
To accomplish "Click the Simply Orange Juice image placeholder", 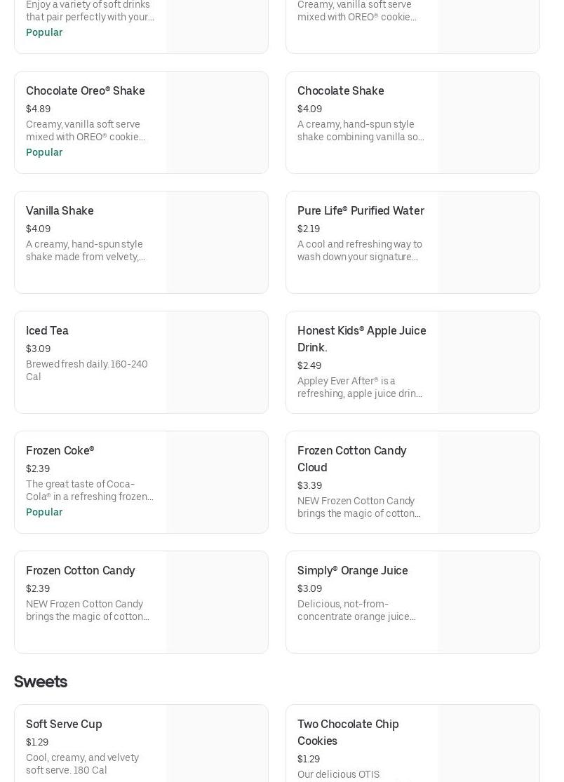I will click(488, 602).
